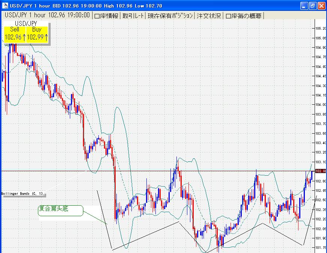Click the 101.90 price axis label
327x253 pixels.
[321, 238]
